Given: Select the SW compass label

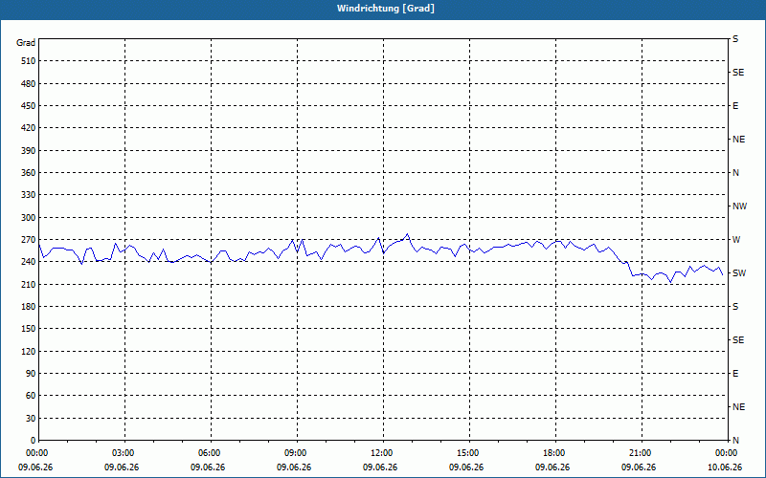Looking at the screenshot, I should click(x=739, y=273).
